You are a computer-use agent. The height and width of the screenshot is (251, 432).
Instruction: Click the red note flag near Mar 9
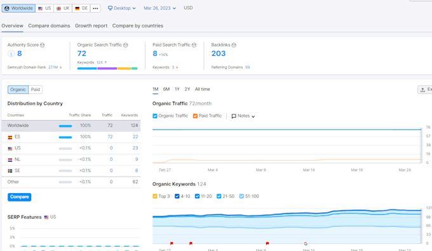coord(267,243)
